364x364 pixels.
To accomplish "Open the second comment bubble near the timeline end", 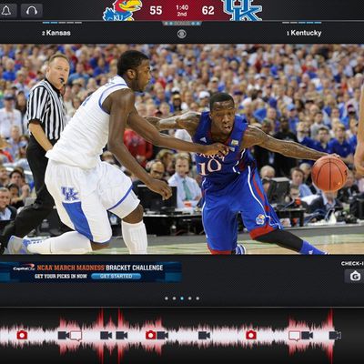I will (x=294, y=335).
